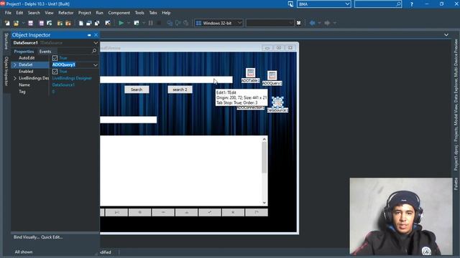460x258 pixels.
Task: Click Add file to project icon
Action: [60, 23]
